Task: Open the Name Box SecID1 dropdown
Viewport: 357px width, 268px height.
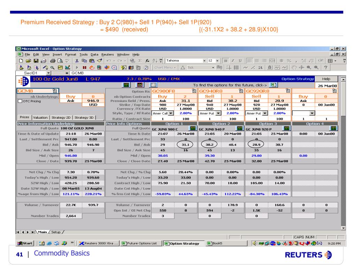Action: click(x=48, y=73)
